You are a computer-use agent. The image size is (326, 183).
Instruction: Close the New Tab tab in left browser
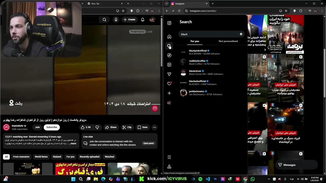tap(122, 4)
